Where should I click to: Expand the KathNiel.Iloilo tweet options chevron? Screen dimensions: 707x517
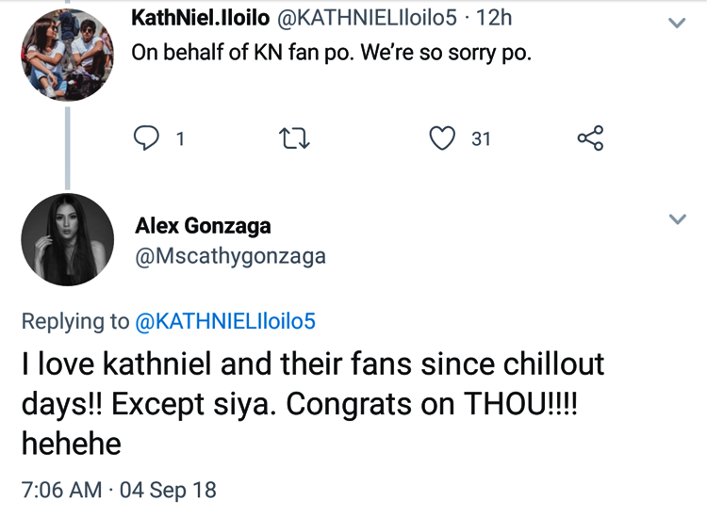click(676, 24)
